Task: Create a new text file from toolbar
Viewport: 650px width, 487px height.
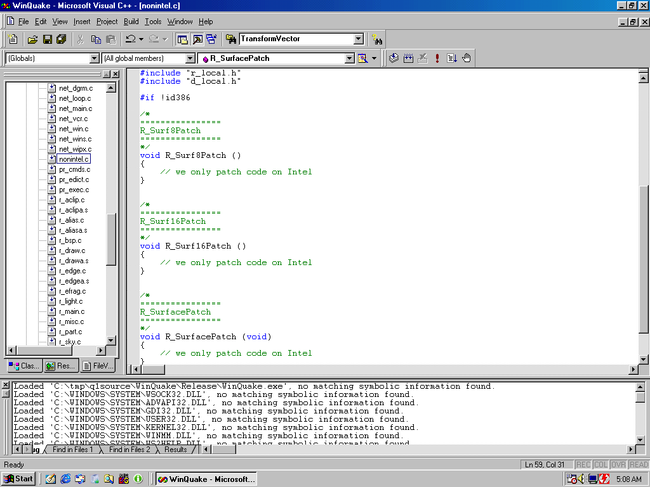Action: tap(13, 39)
